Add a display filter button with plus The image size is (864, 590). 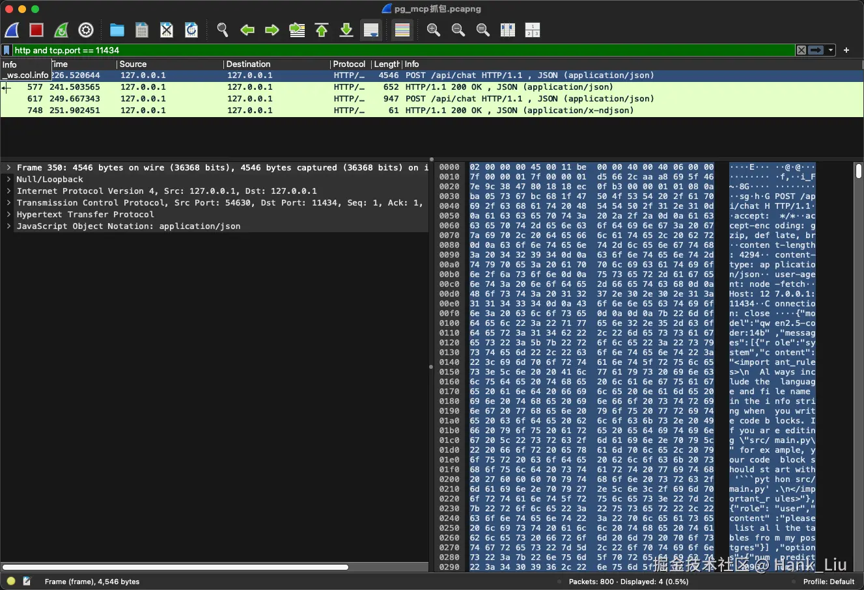tap(846, 50)
